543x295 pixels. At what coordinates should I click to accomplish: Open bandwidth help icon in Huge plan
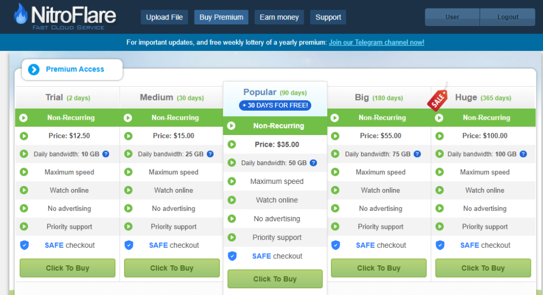click(523, 154)
